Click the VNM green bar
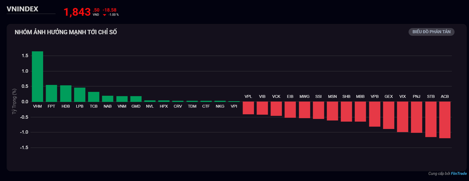 (122, 99)
